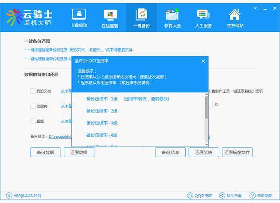Image resolution: width=280 pixels, height=203 pixels.
Task: Choose 备份压缩率 -3级 option
Action: (102, 123)
